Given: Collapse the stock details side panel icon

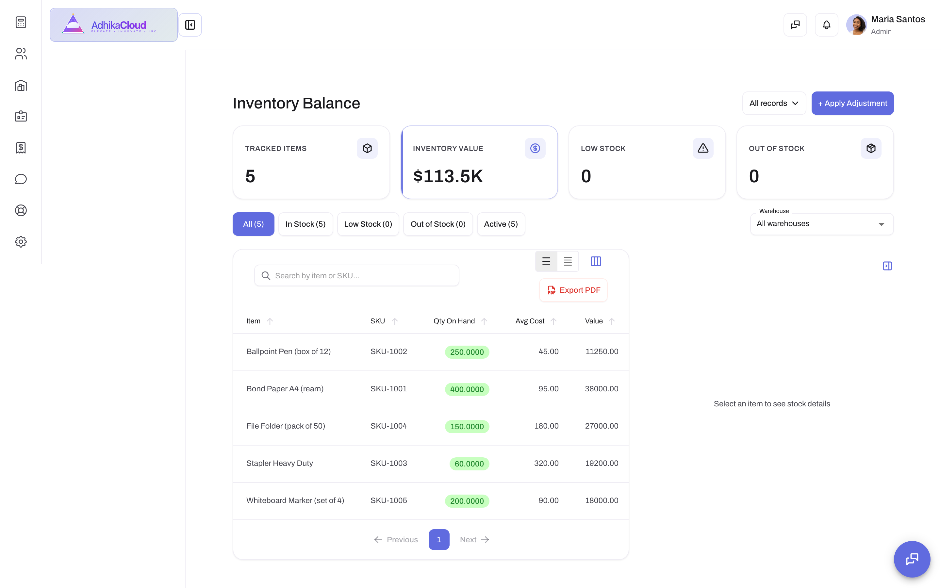Looking at the screenshot, I should 887,266.
